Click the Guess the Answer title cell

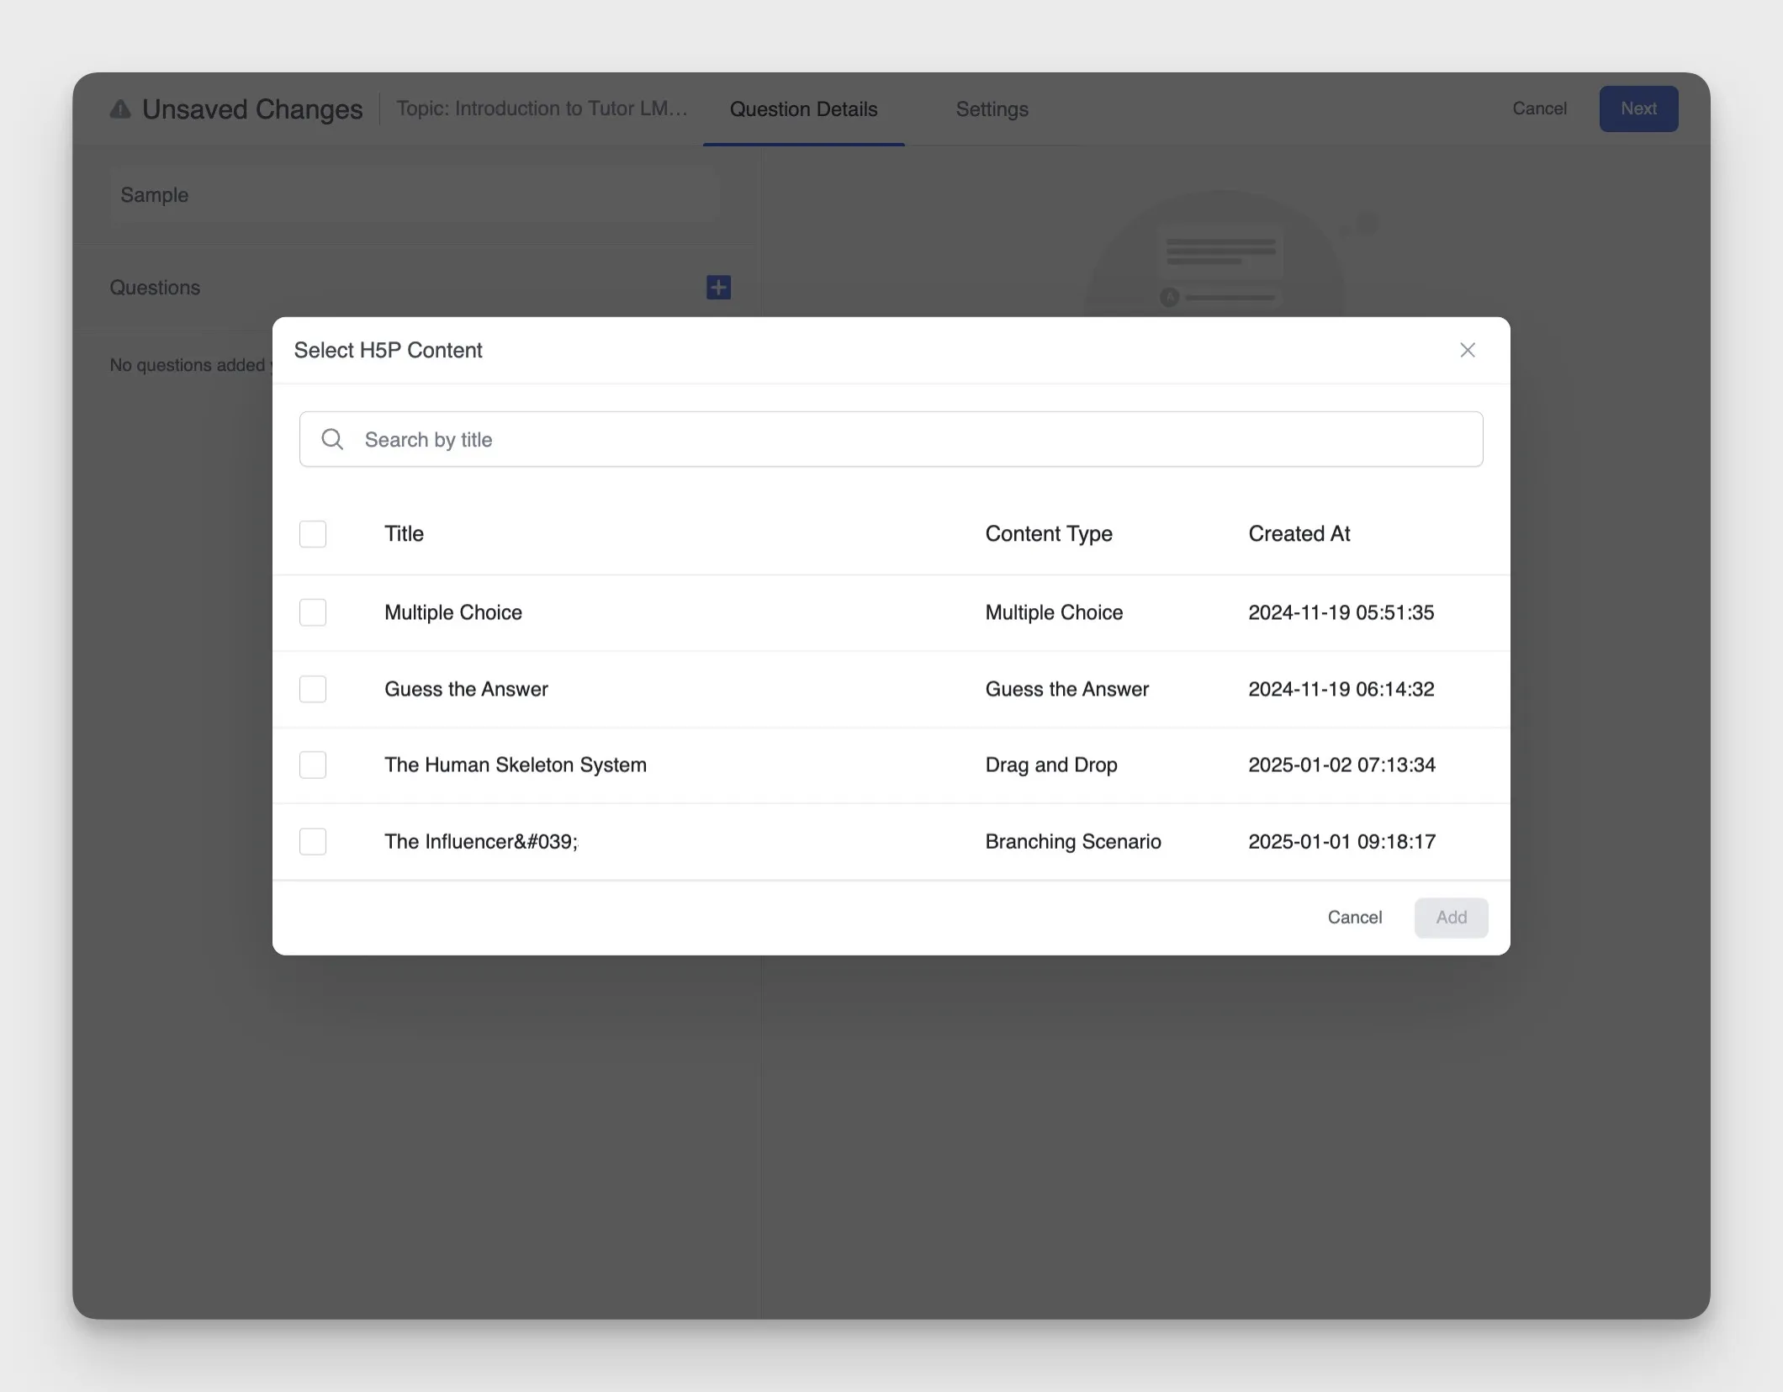(466, 689)
